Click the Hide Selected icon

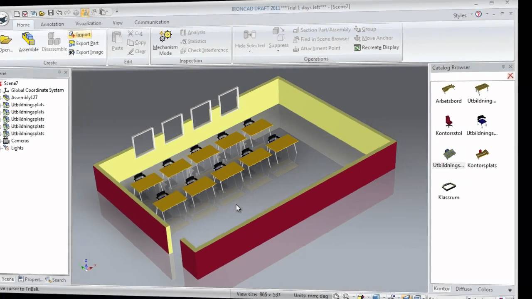(x=250, y=35)
